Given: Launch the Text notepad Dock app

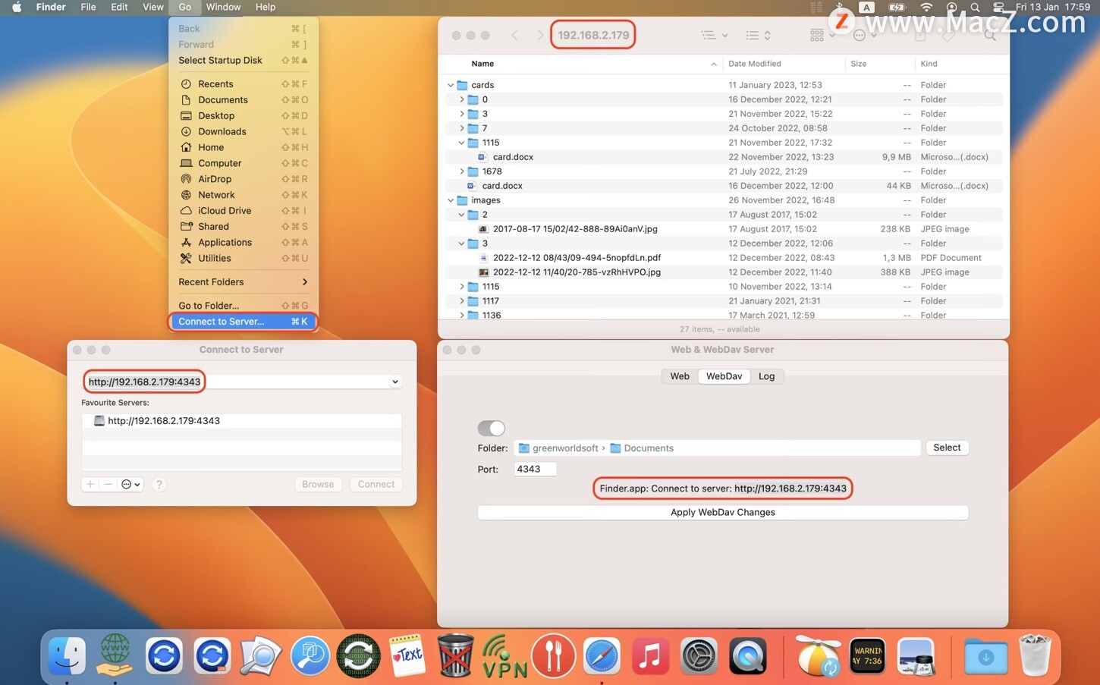Looking at the screenshot, I should 407,655.
